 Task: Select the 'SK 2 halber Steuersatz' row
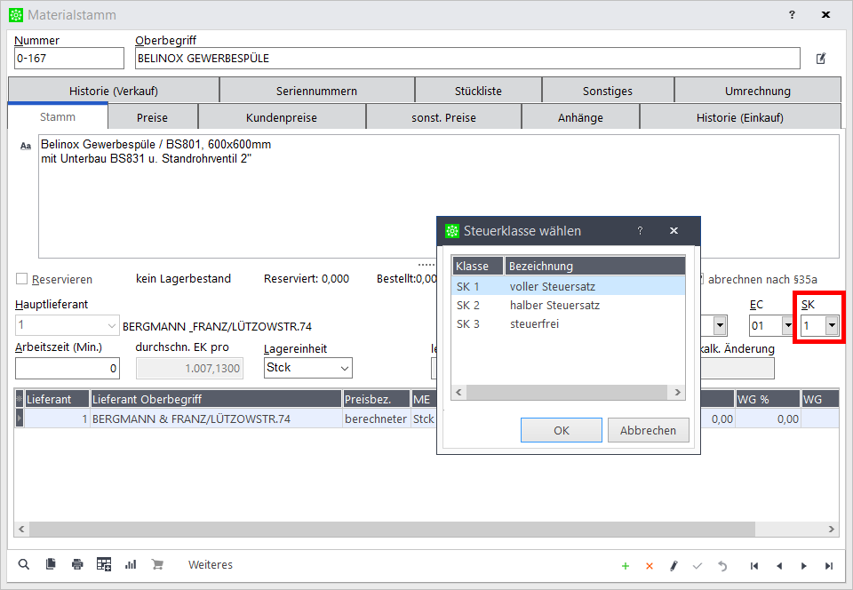click(567, 305)
